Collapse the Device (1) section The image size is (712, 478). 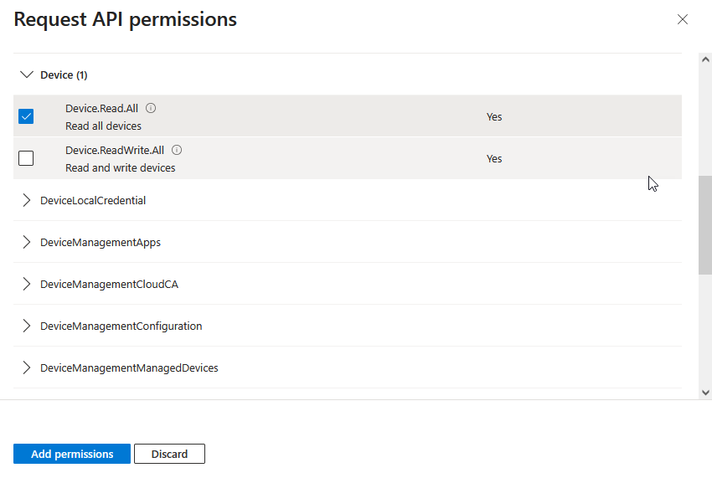pyautogui.click(x=26, y=75)
